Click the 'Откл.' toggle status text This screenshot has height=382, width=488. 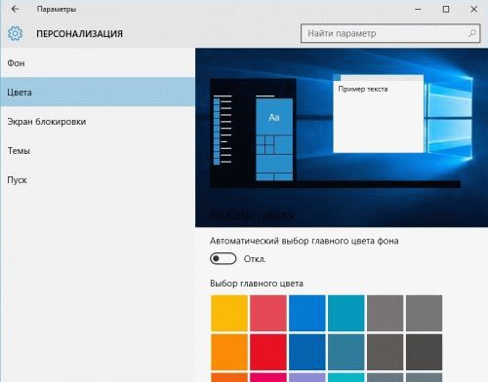tap(255, 259)
